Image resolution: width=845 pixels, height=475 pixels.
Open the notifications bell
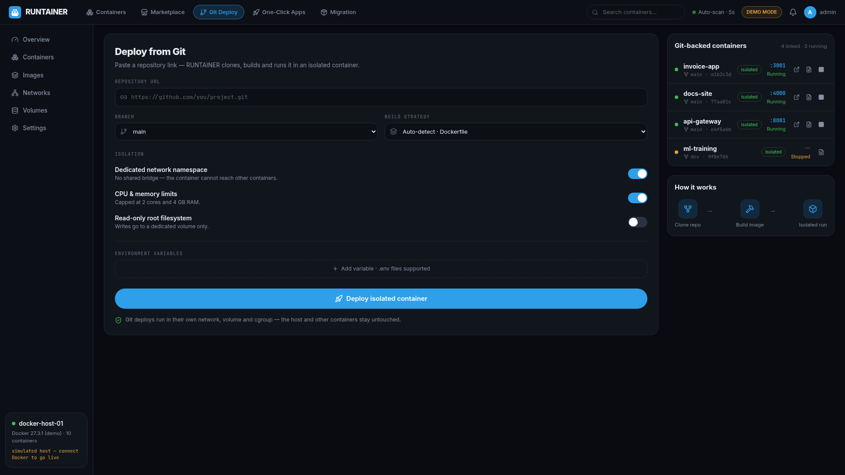793,12
